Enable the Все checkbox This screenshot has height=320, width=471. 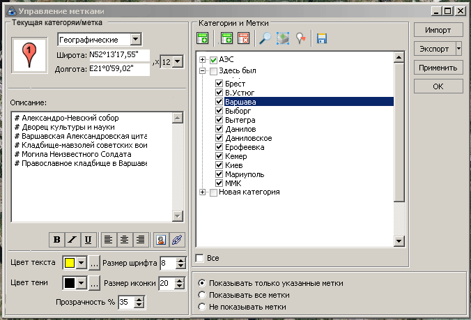tap(200, 259)
